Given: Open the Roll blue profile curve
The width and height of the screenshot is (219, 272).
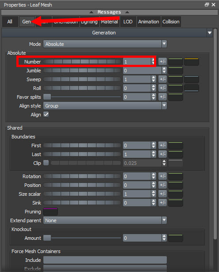Looking at the screenshot, I should (x=192, y=88).
